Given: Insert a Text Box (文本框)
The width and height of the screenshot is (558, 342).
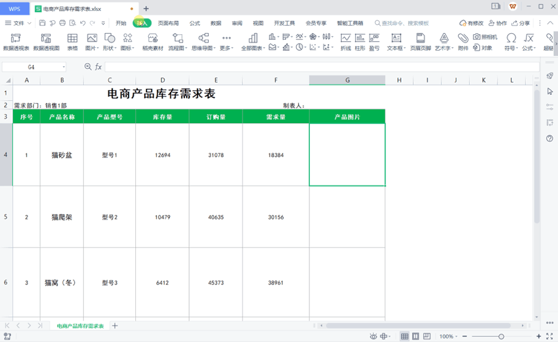Looking at the screenshot, I should [x=396, y=42].
